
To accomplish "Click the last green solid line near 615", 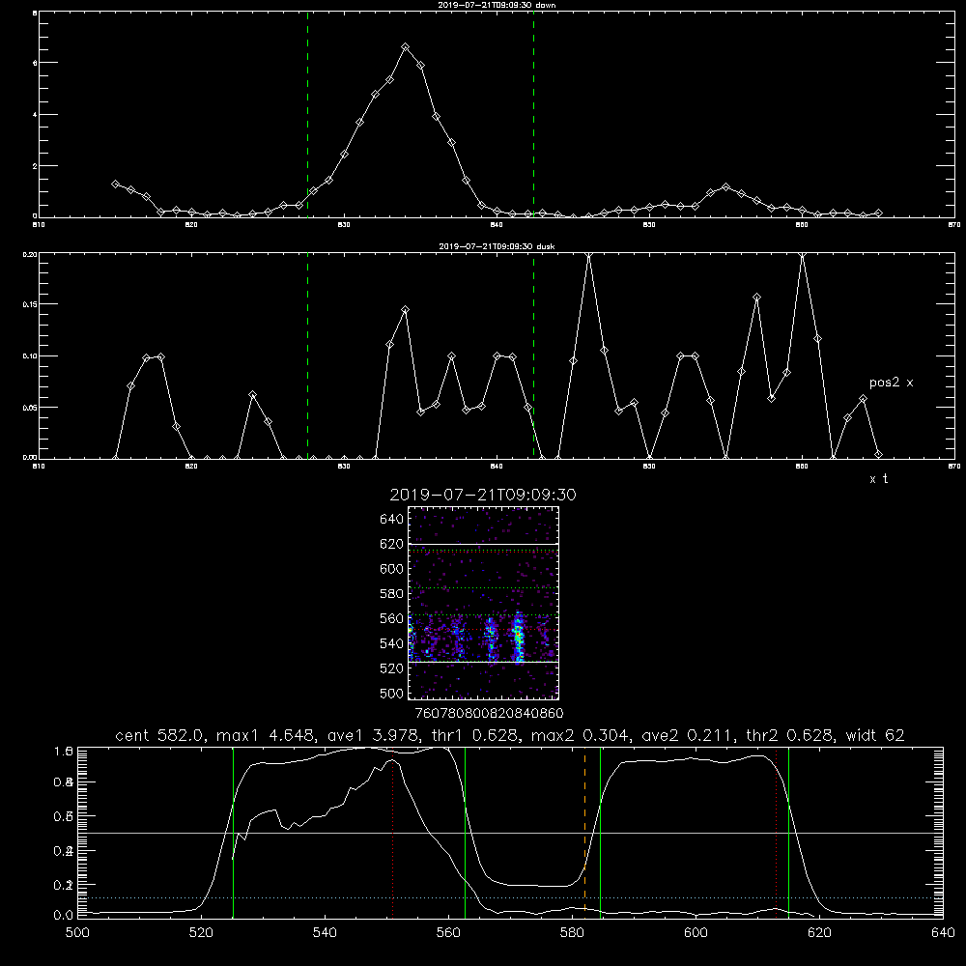I will coord(788,833).
